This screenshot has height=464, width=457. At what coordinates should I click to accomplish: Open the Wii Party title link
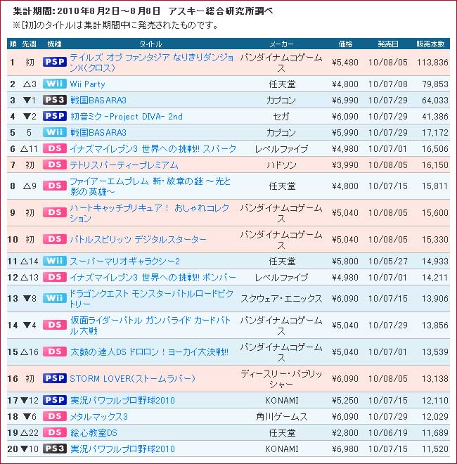tap(87, 84)
